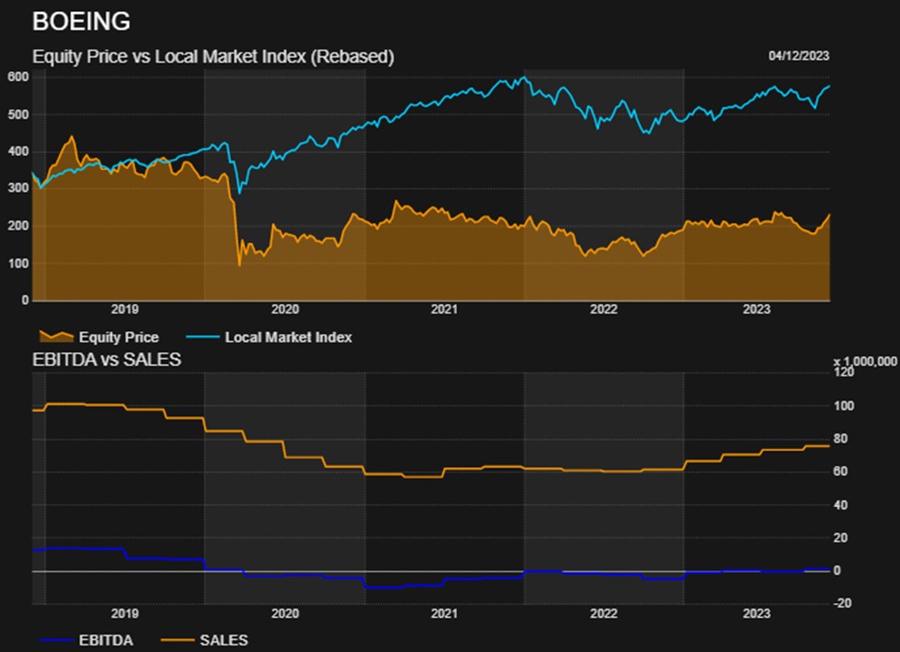Viewport: 900px width, 652px height.
Task: Click the EBITDA vs SALES chart title
Action: (x=107, y=360)
